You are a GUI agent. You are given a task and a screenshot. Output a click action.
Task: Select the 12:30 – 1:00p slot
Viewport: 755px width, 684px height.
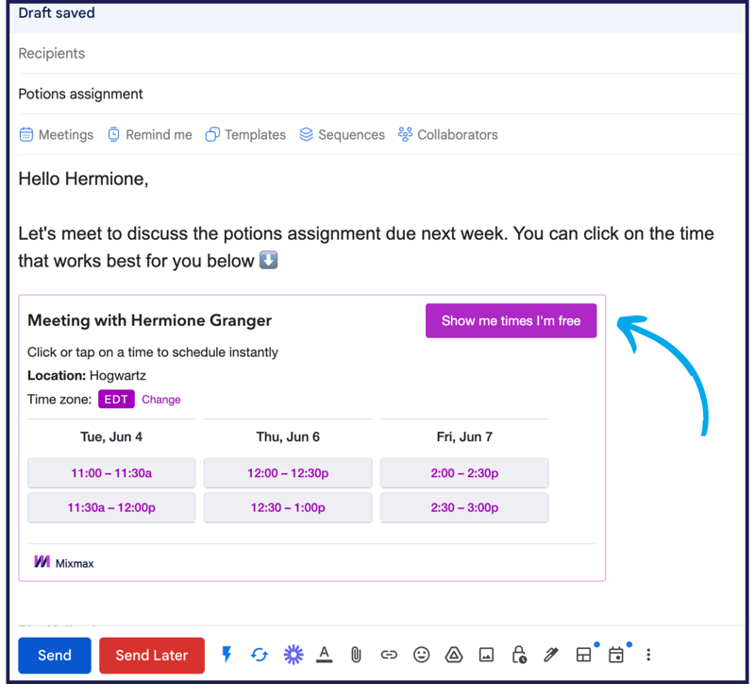click(288, 507)
